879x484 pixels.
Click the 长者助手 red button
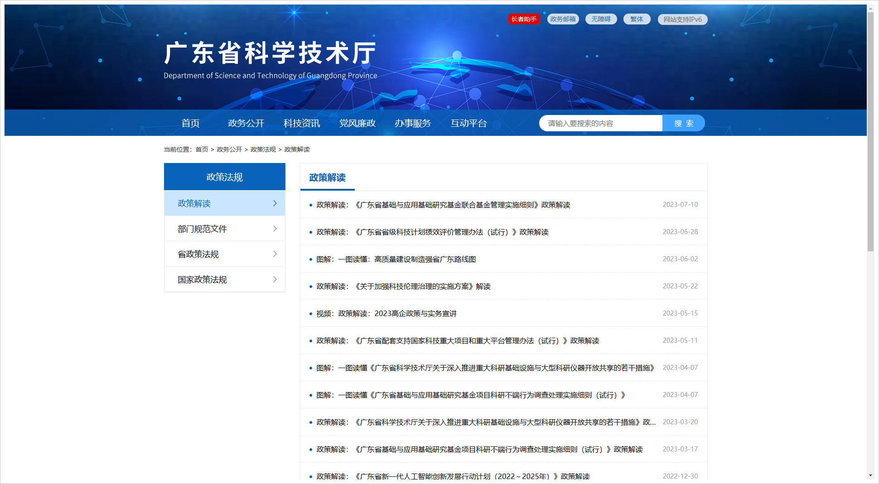[524, 19]
